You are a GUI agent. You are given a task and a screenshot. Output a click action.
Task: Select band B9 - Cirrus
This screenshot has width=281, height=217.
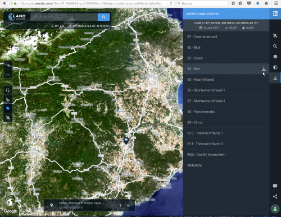tap(226, 122)
